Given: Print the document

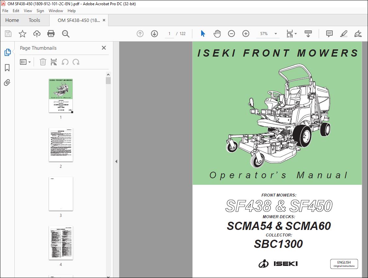Looking at the screenshot, I should tap(51, 34).
